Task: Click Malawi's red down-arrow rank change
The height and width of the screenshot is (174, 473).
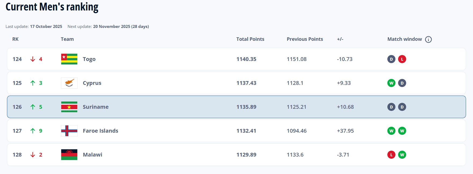Action: pos(33,155)
